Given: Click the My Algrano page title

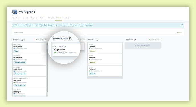Looking at the screenshot, I should tap(27, 12).
